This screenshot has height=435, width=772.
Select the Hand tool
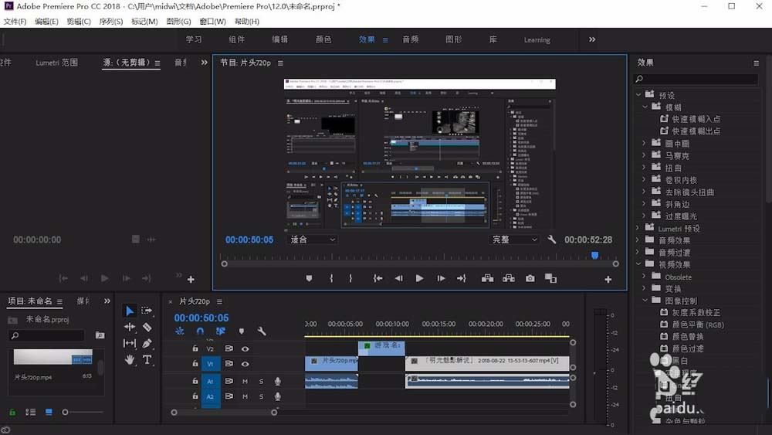point(130,359)
